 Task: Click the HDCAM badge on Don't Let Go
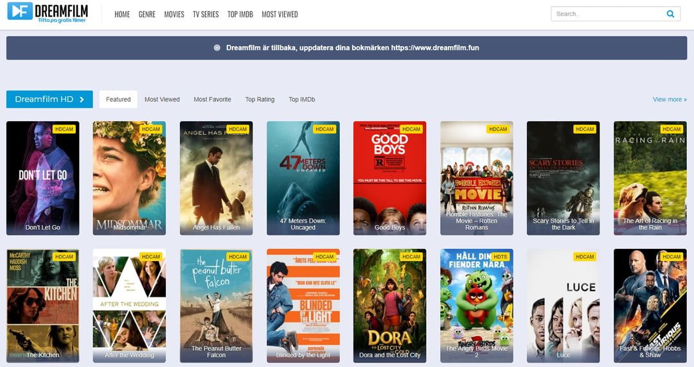[x=64, y=129]
